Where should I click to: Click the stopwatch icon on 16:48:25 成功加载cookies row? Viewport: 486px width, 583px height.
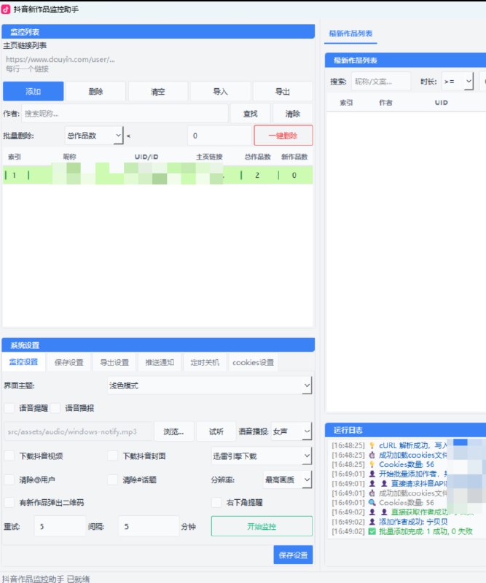click(x=372, y=455)
